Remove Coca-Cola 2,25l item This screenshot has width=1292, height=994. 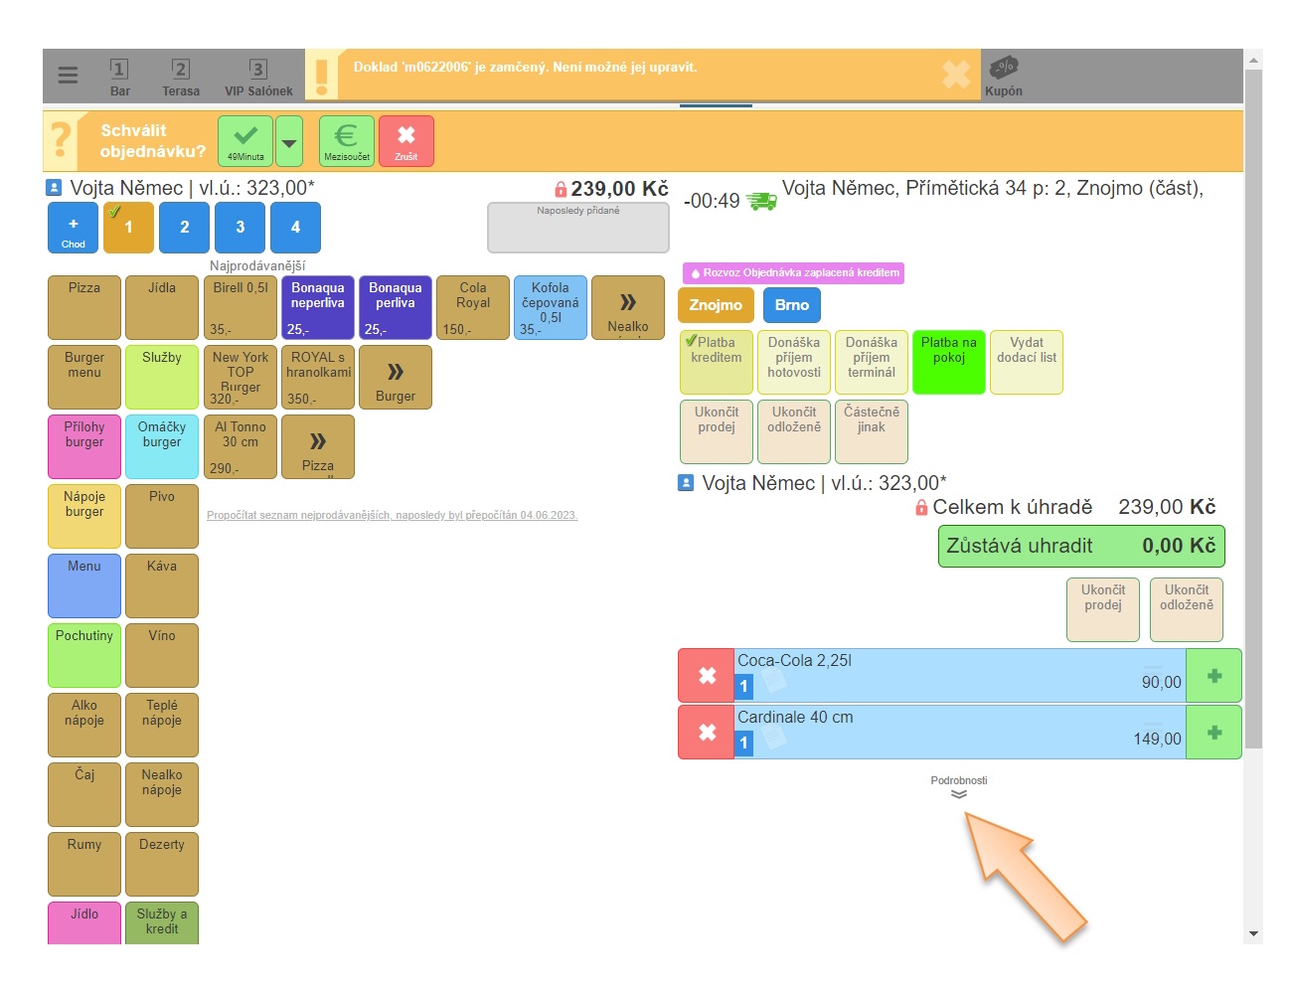tap(707, 676)
